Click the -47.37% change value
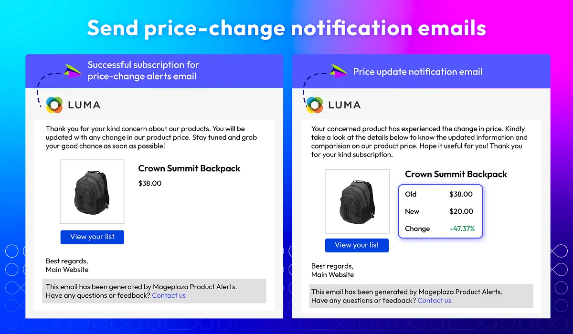This screenshot has height=334, width=573. 462,229
